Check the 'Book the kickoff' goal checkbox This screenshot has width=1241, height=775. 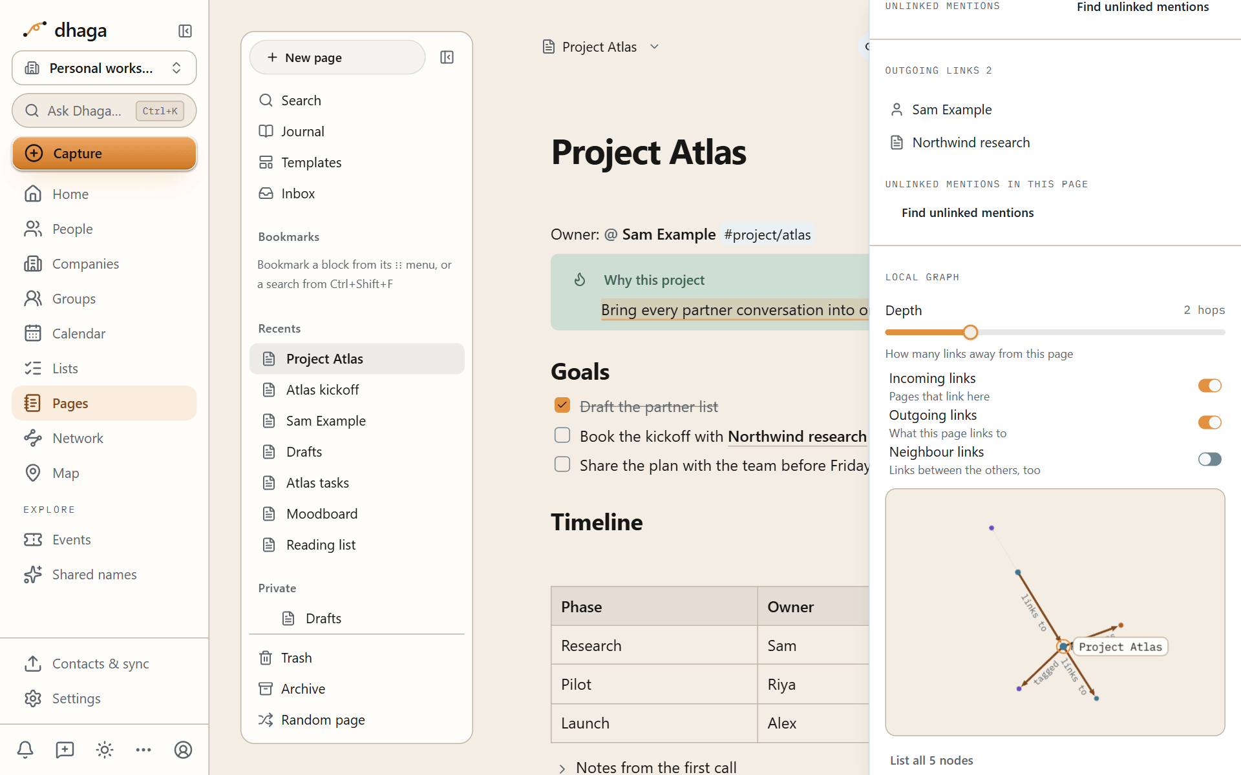[562, 435]
